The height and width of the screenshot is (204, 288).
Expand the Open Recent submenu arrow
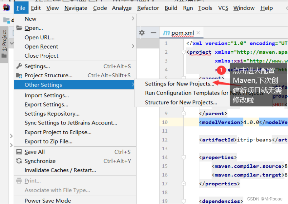tap(133, 46)
